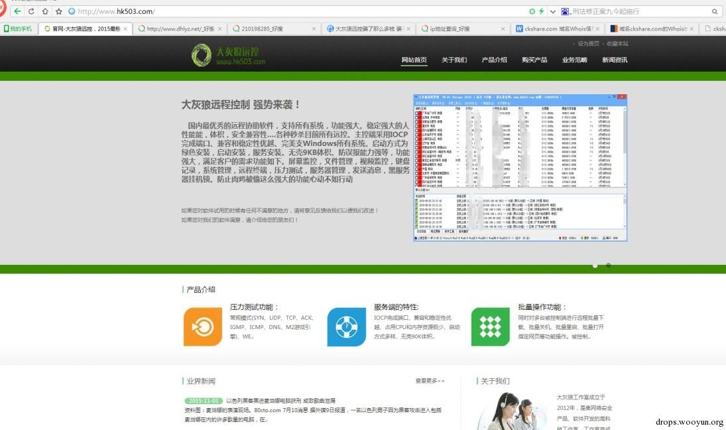The height and width of the screenshot is (430, 726).
Task: Close the 210198285_好搜 tab
Action: tap(314, 29)
